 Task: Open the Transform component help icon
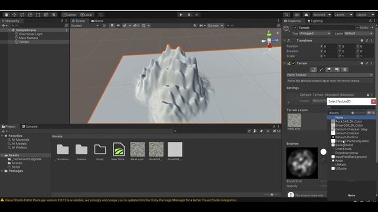coord(361,41)
